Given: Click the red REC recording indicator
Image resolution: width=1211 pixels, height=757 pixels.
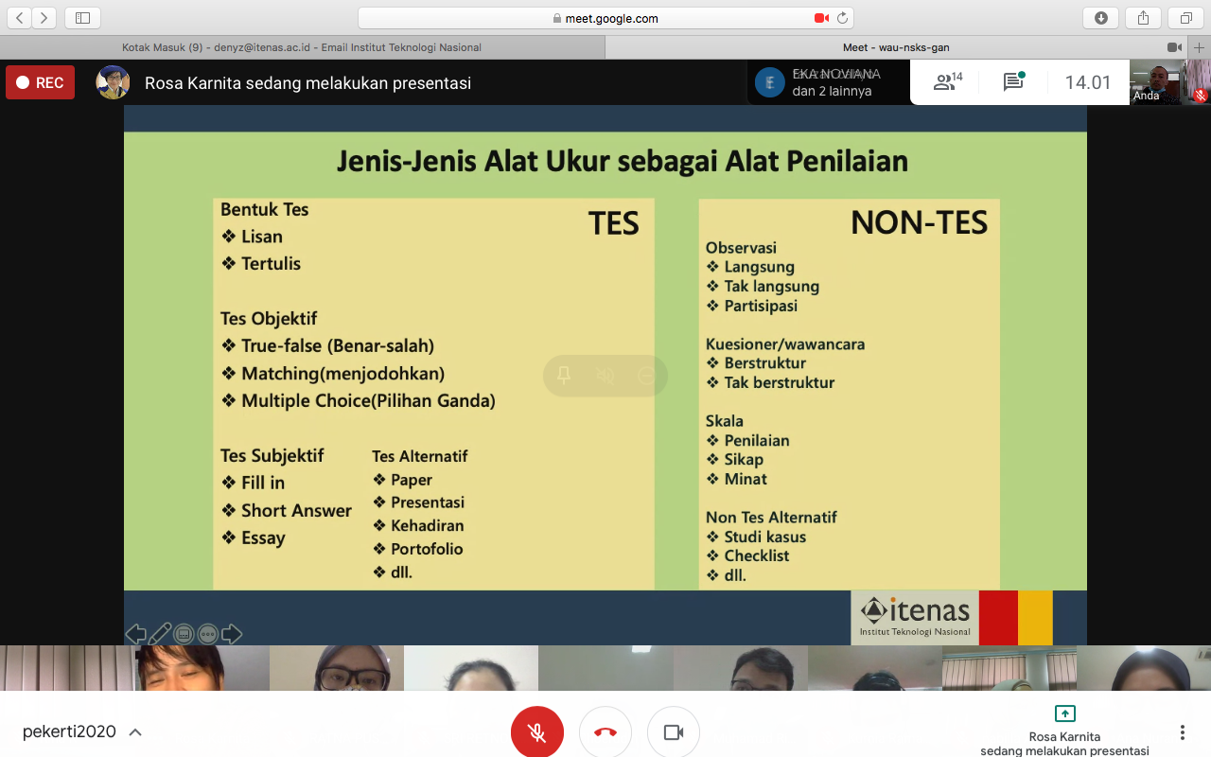Looking at the screenshot, I should 40,83.
